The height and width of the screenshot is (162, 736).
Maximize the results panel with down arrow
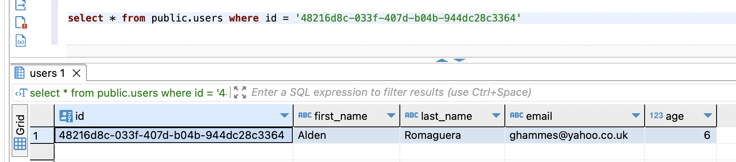click(x=459, y=60)
